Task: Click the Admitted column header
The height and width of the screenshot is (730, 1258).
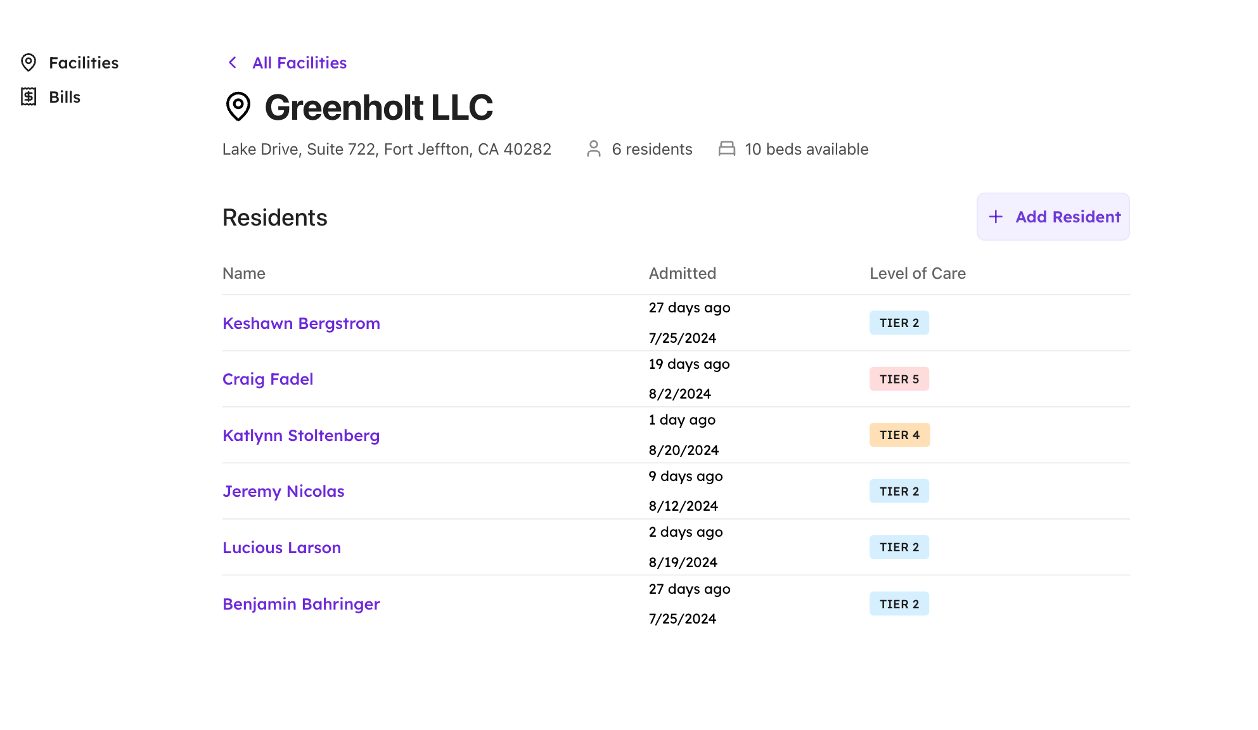Action: [x=682, y=273]
